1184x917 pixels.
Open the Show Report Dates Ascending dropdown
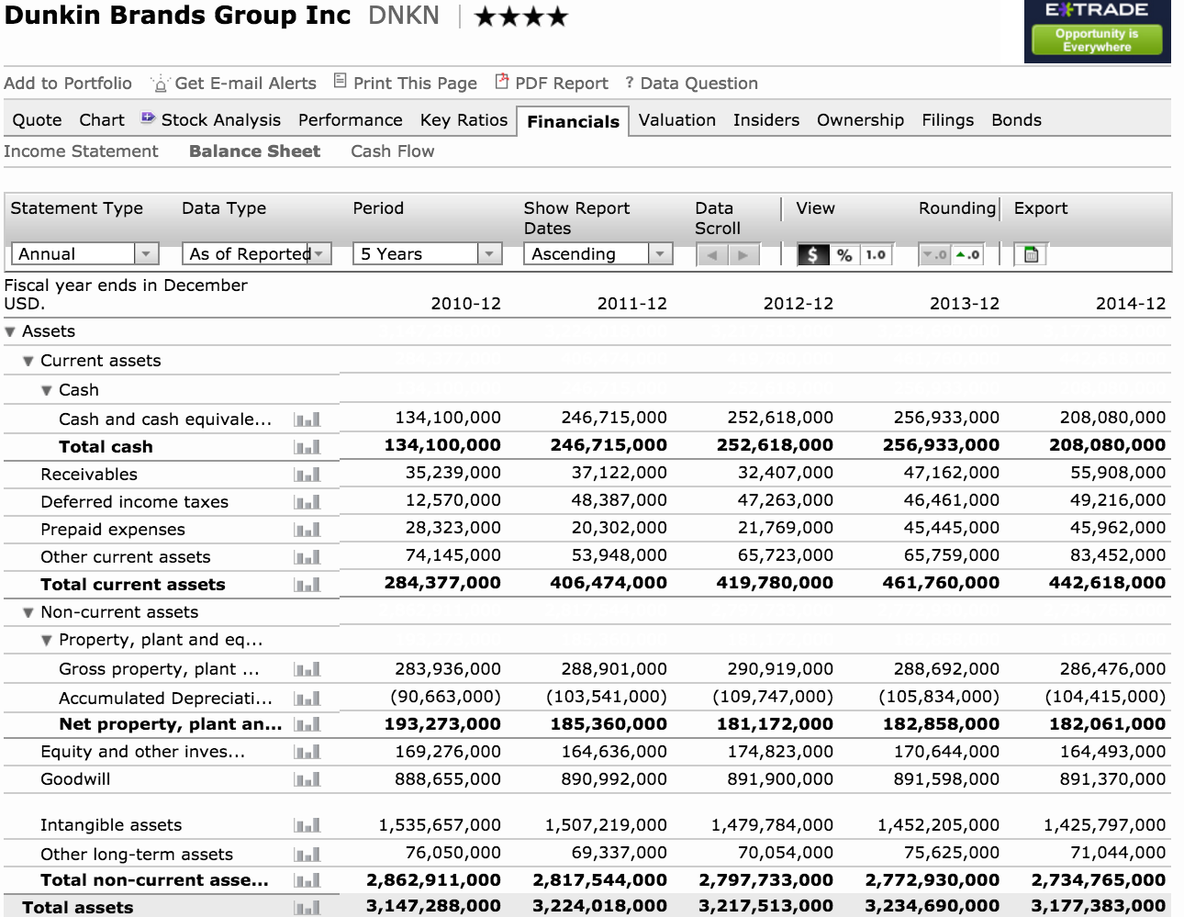point(598,253)
